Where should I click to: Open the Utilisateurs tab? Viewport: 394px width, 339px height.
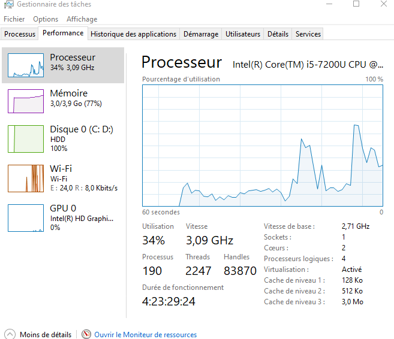coord(243,34)
